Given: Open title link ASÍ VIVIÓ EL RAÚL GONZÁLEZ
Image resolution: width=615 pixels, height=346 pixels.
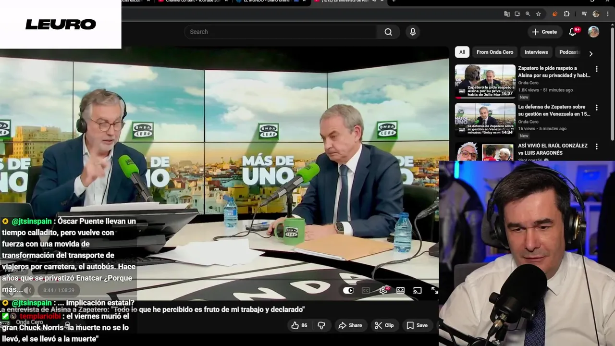Looking at the screenshot, I should pyautogui.click(x=553, y=149).
